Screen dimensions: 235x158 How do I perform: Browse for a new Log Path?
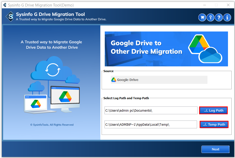[x=213, y=110]
